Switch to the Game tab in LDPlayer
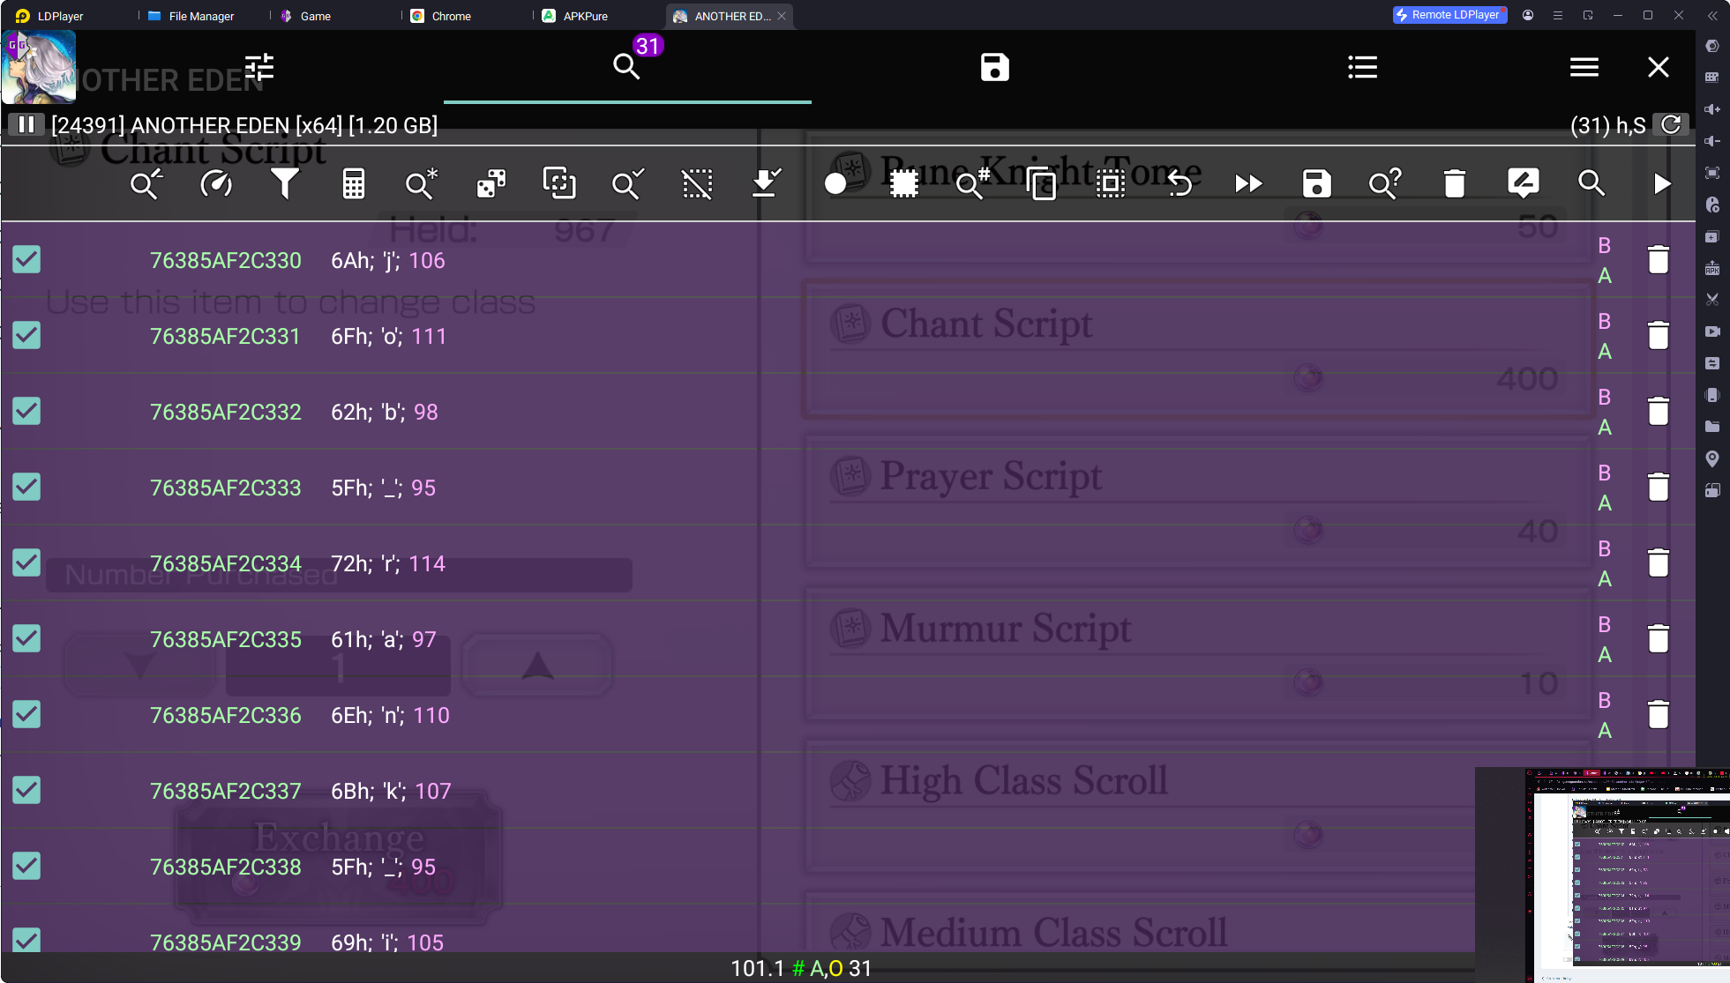Screen dimensions: 1730x983 click(305, 16)
